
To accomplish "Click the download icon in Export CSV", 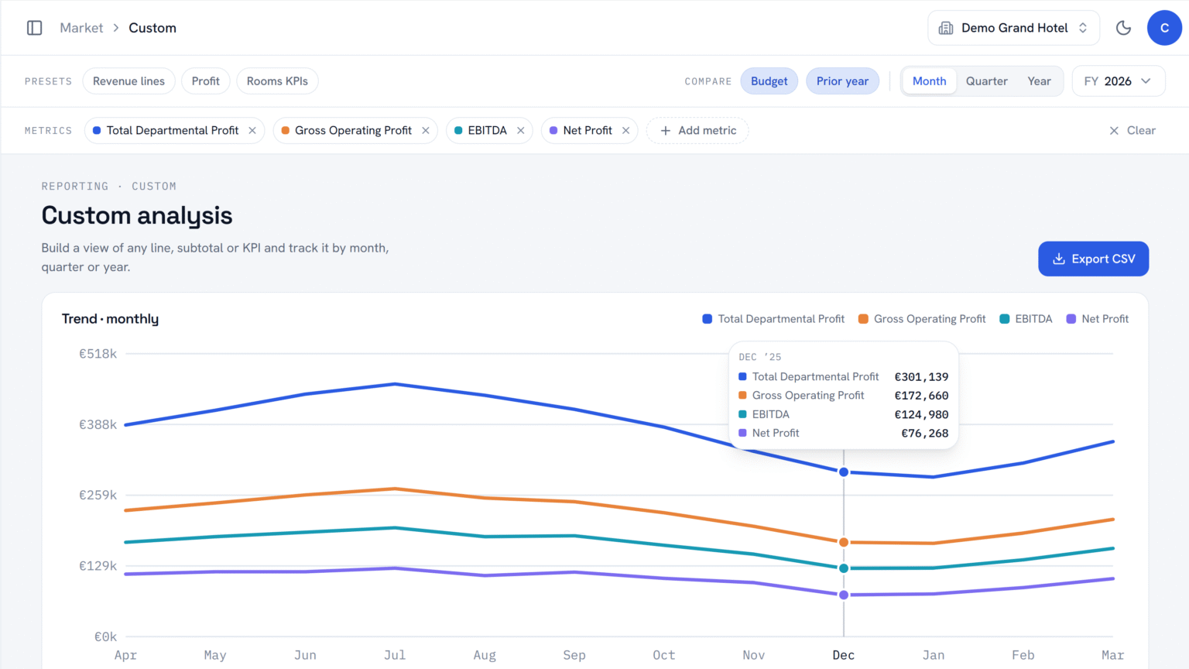I will tap(1059, 259).
